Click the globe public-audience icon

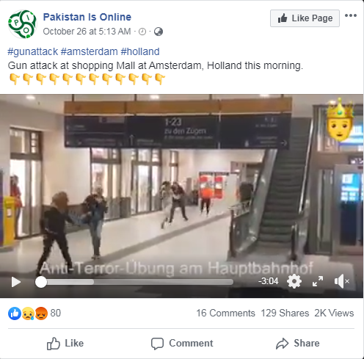159,32
